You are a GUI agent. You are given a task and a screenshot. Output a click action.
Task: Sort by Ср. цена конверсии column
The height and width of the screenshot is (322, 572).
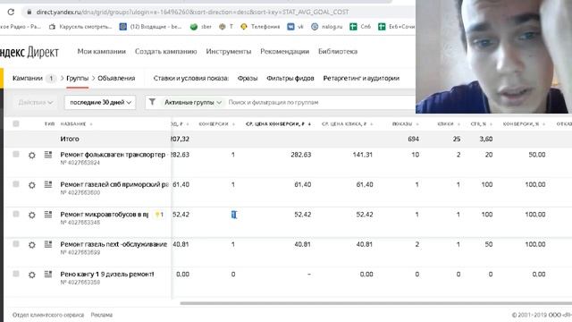[278, 124]
